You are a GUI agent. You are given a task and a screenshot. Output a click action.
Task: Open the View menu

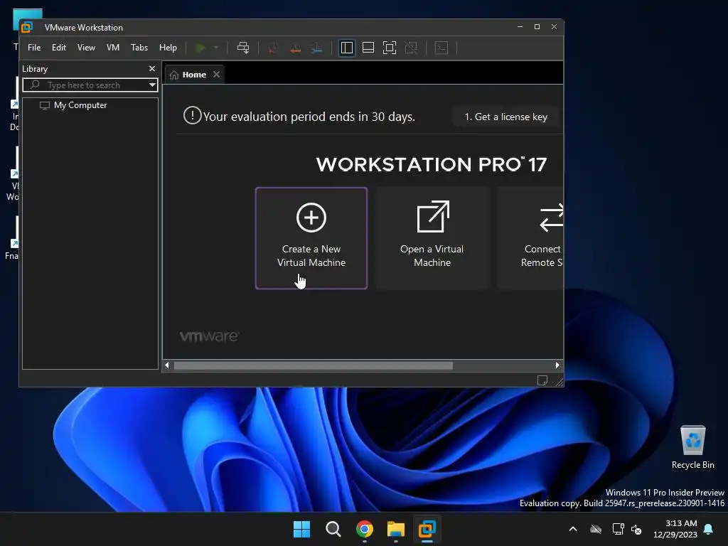(86, 48)
